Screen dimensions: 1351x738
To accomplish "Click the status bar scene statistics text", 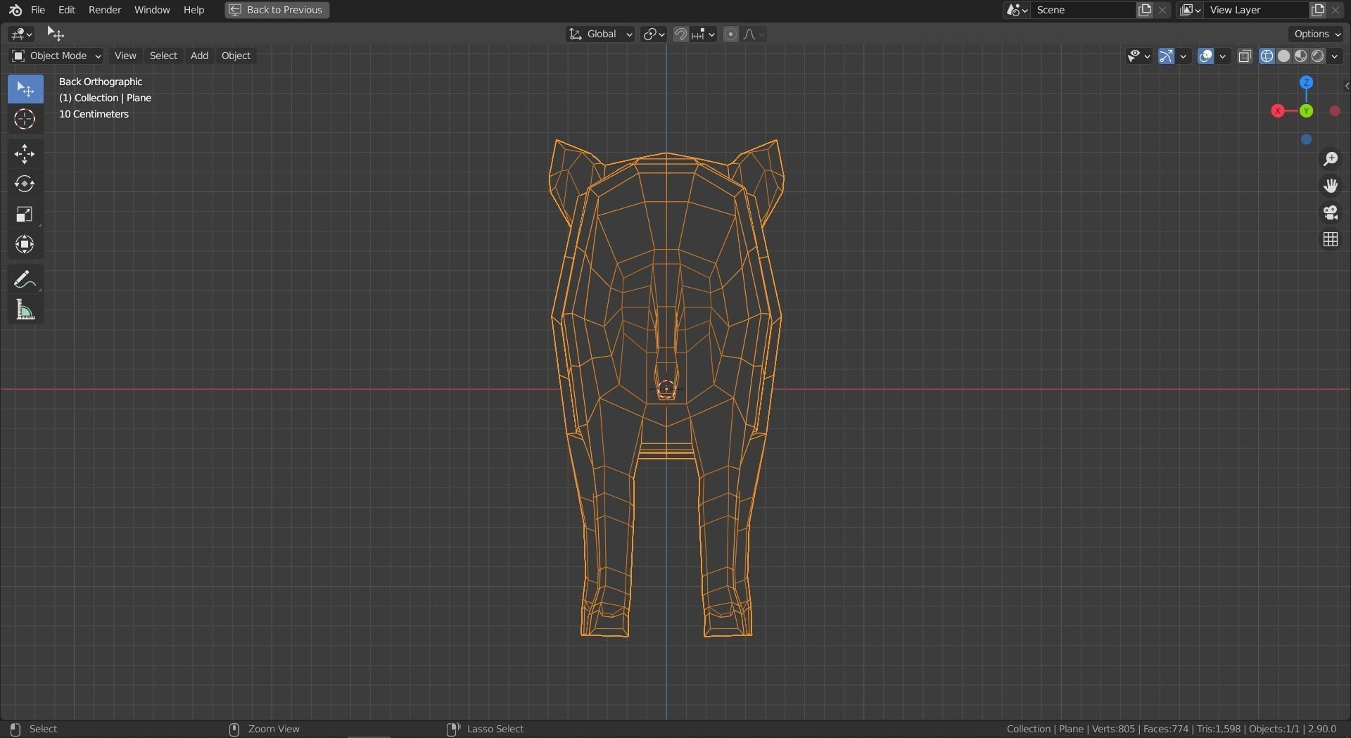I will click(1171, 729).
